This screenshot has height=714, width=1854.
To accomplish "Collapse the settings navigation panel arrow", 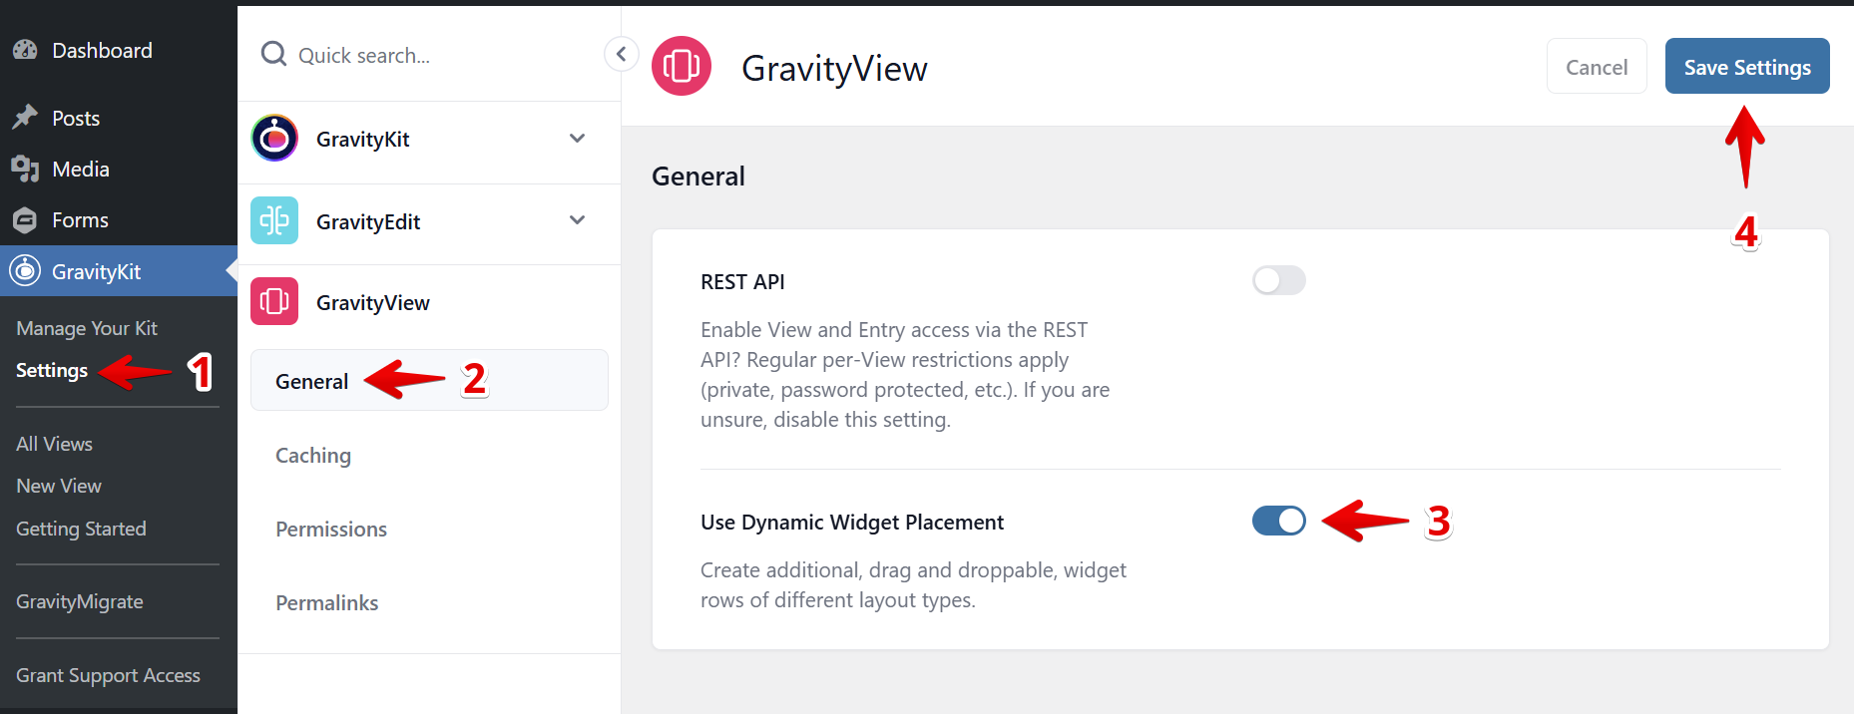I will [x=621, y=54].
